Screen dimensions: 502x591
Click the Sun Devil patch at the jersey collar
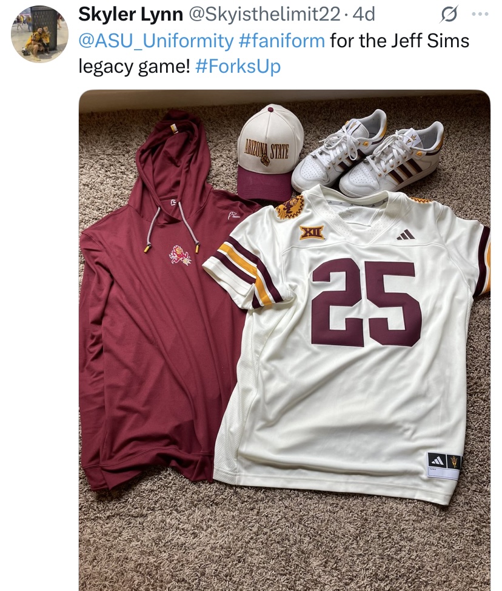tap(290, 208)
